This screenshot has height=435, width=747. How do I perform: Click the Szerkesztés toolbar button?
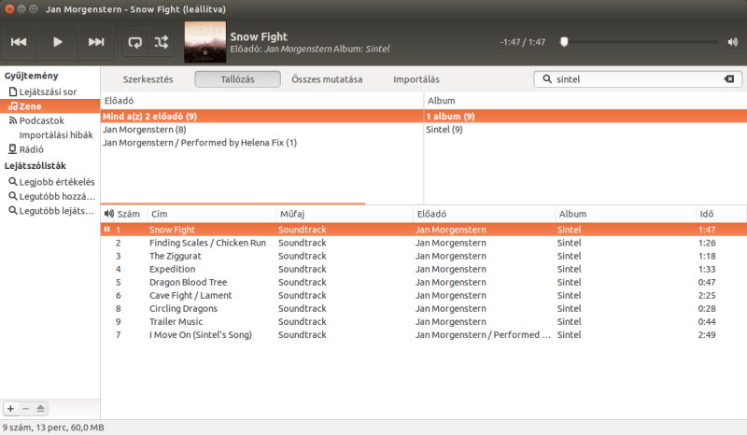pyautogui.click(x=148, y=79)
